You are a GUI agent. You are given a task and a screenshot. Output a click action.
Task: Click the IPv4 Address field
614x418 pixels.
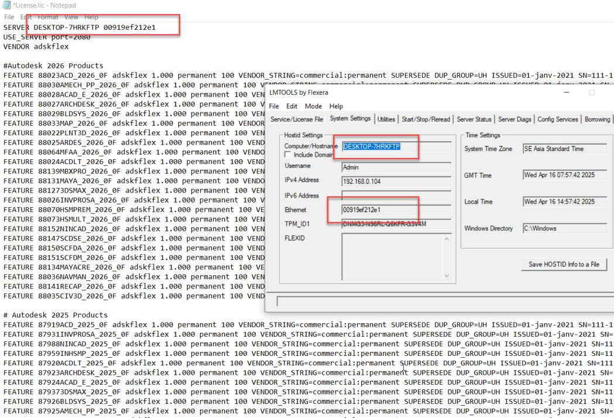(x=396, y=181)
